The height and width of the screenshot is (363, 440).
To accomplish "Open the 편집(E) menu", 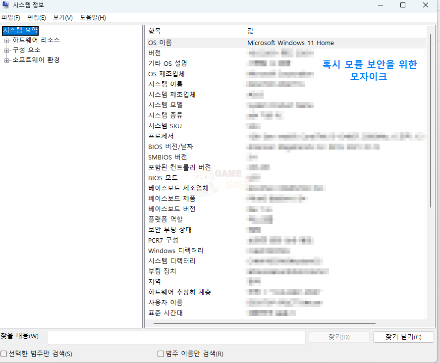I will point(37,18).
